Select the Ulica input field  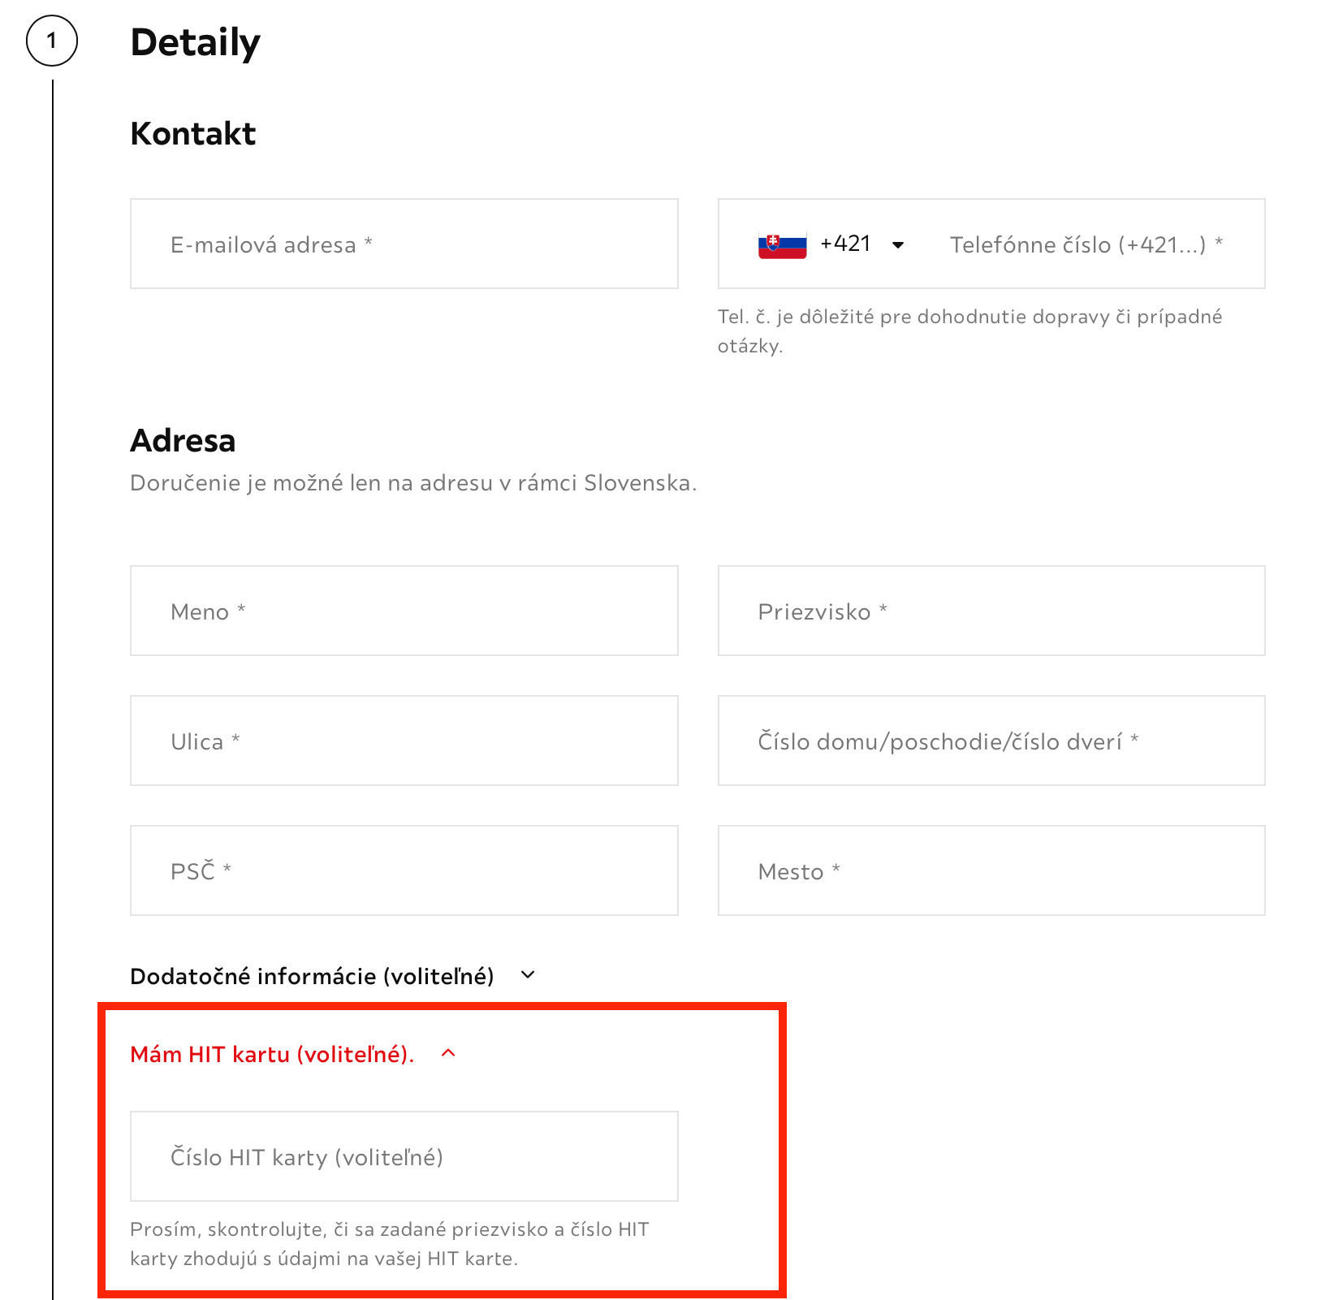404,741
